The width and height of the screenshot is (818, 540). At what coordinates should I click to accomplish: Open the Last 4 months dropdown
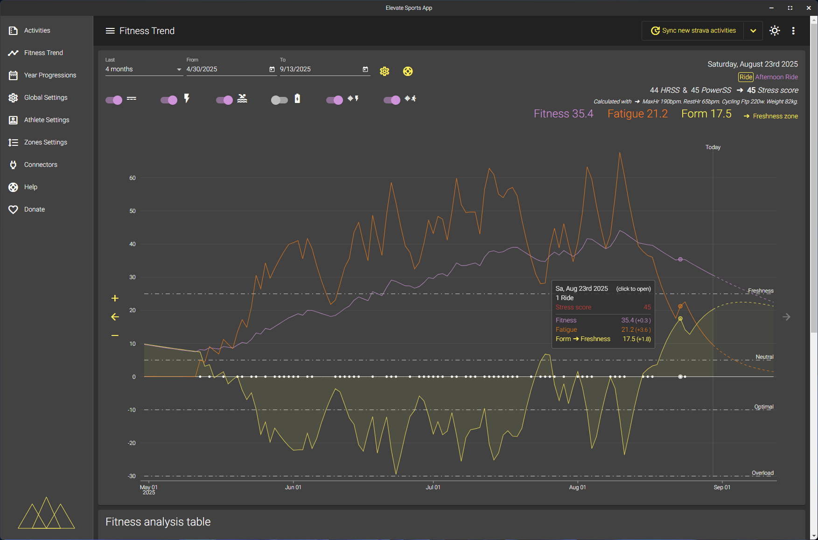143,69
